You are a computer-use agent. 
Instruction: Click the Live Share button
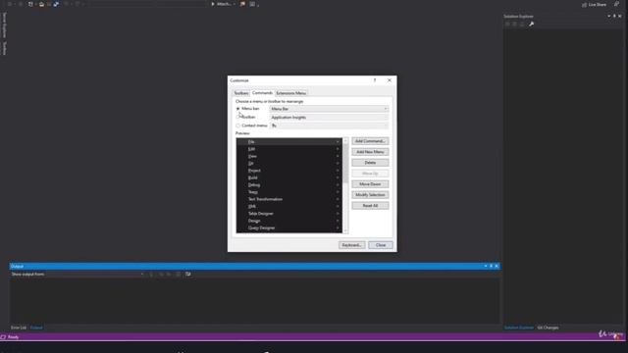pyautogui.click(x=595, y=4)
